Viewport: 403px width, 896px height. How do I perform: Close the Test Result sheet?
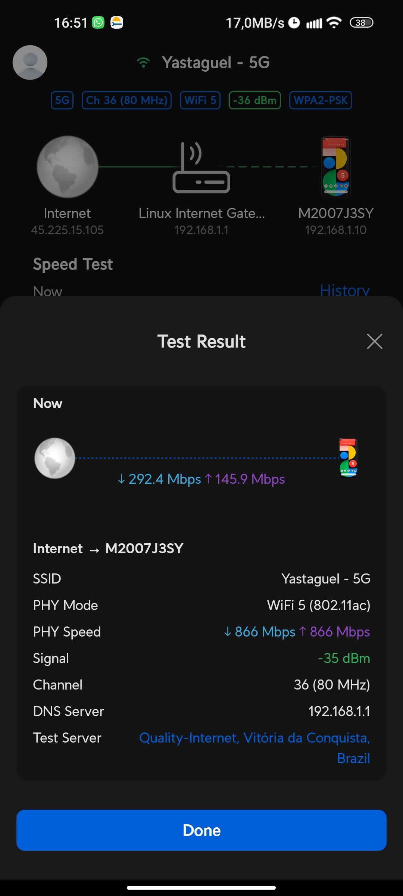[374, 341]
